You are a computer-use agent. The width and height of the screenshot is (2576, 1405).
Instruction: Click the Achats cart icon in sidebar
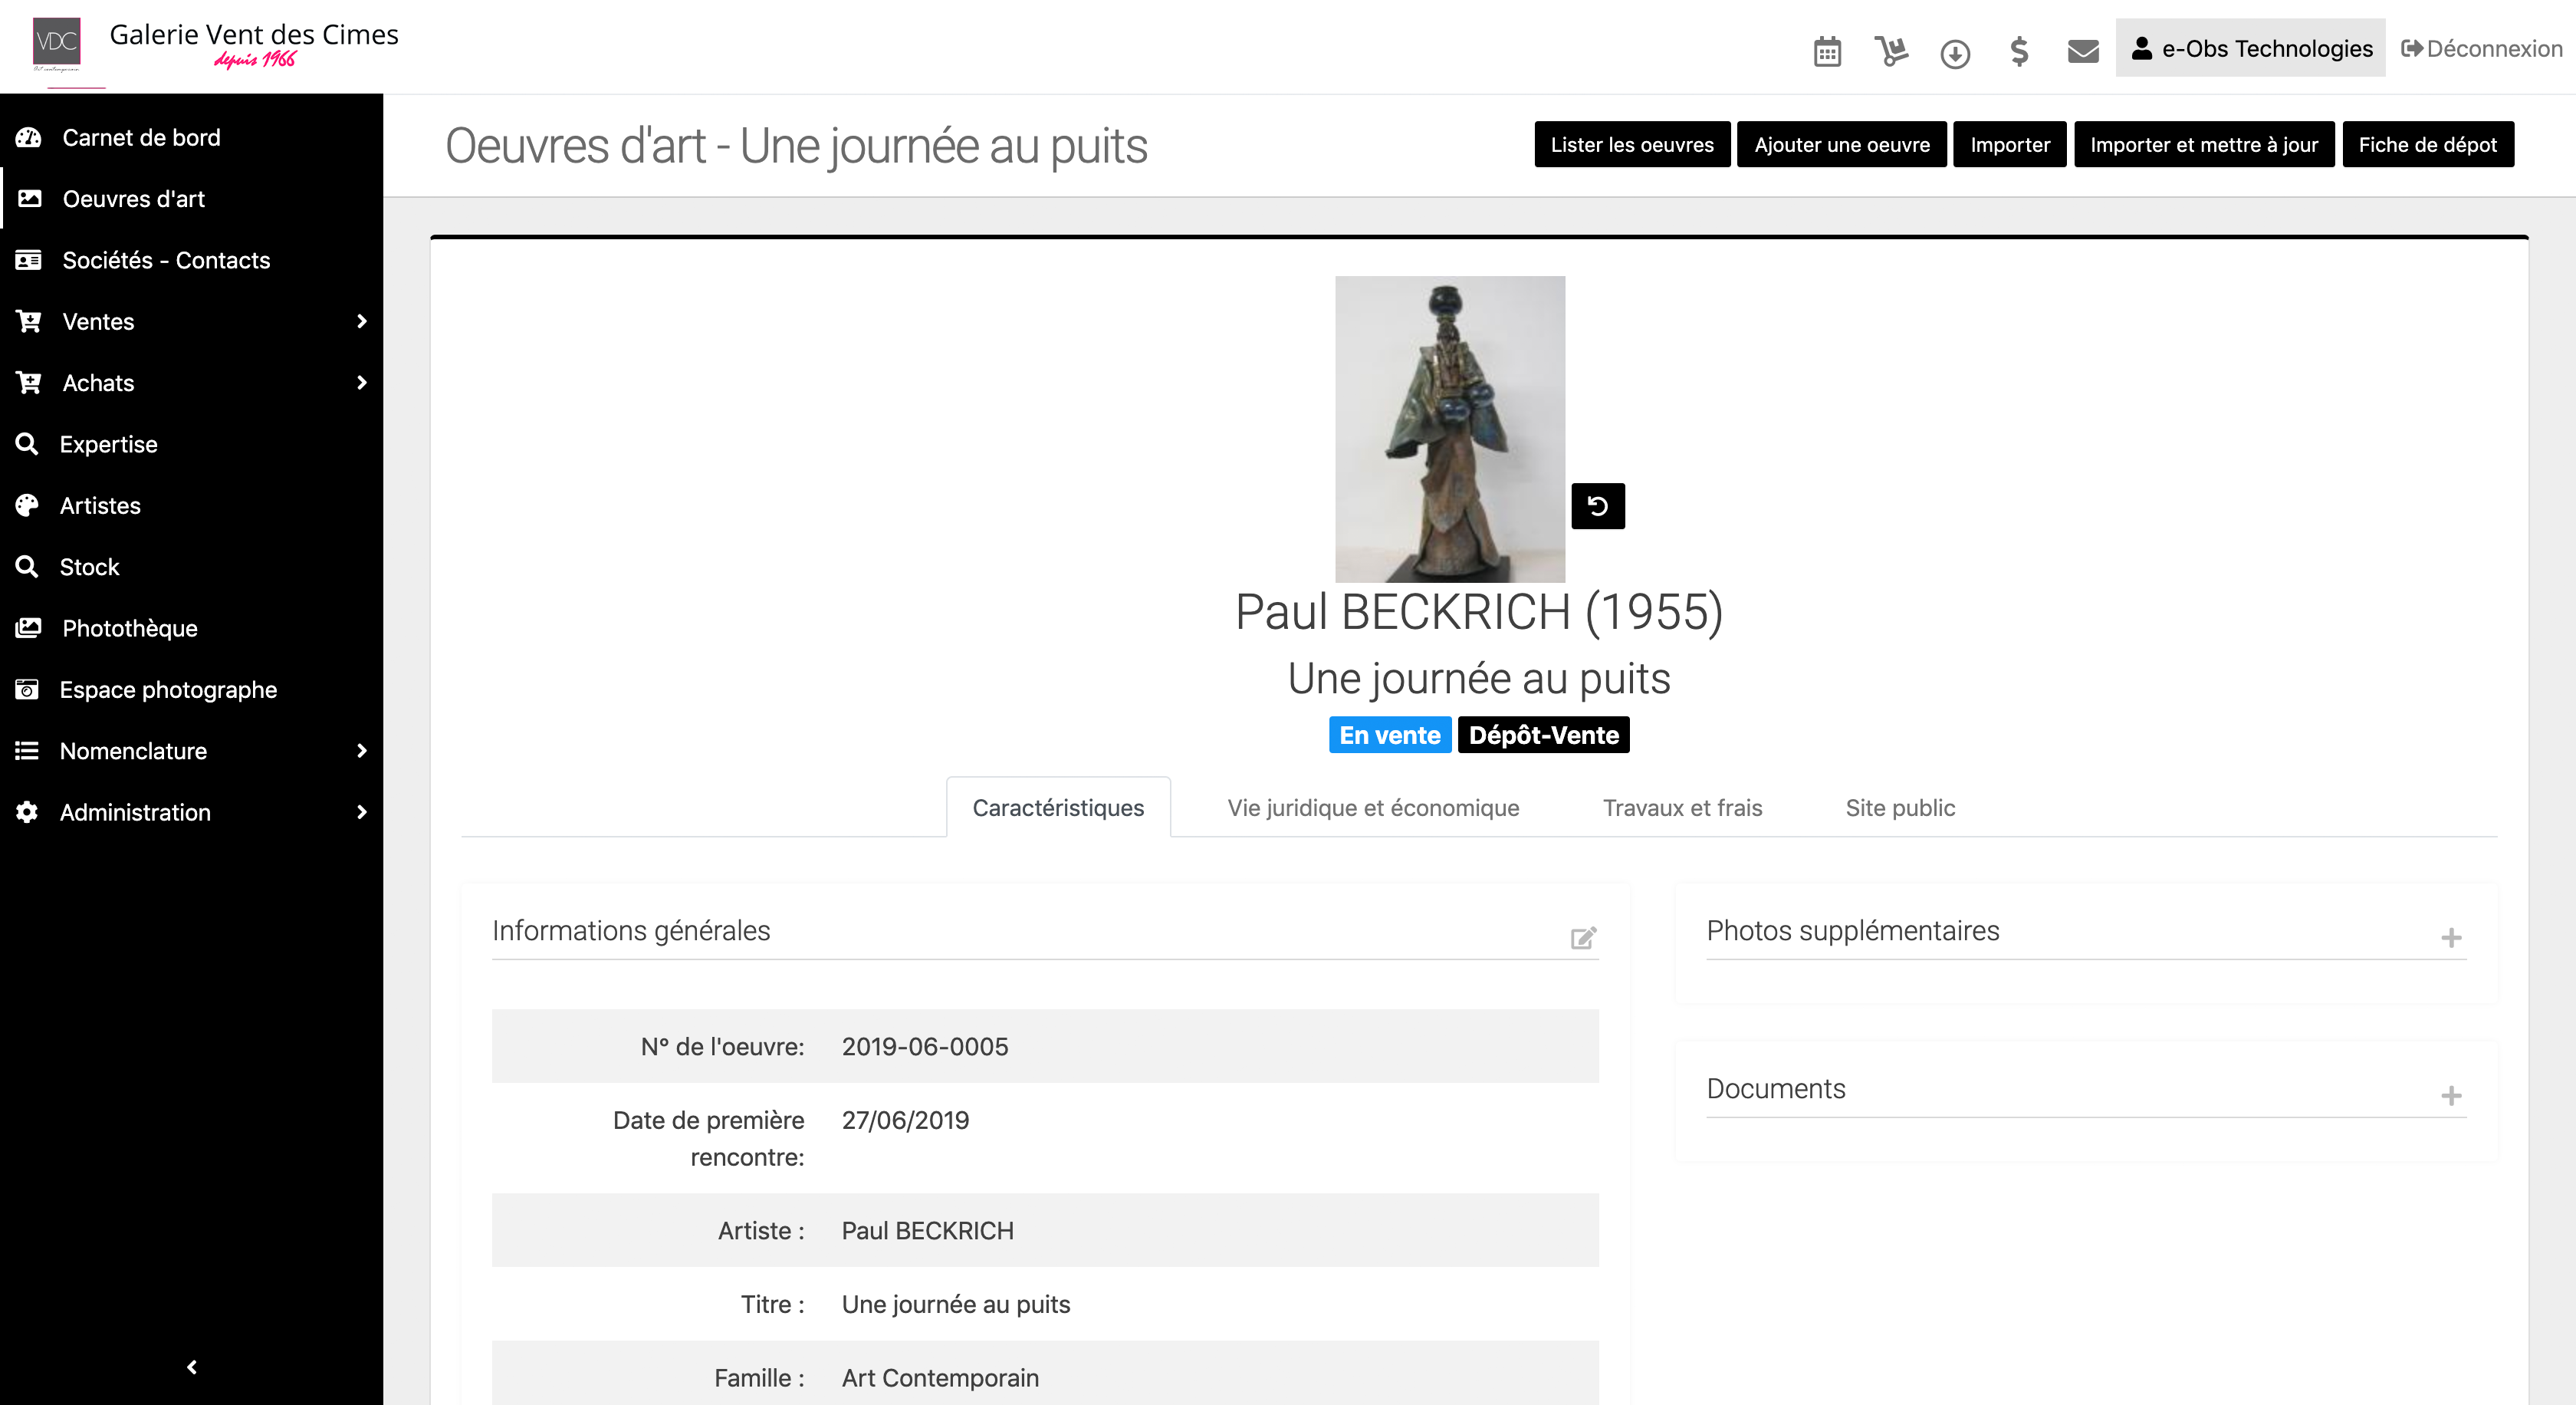[x=29, y=383]
